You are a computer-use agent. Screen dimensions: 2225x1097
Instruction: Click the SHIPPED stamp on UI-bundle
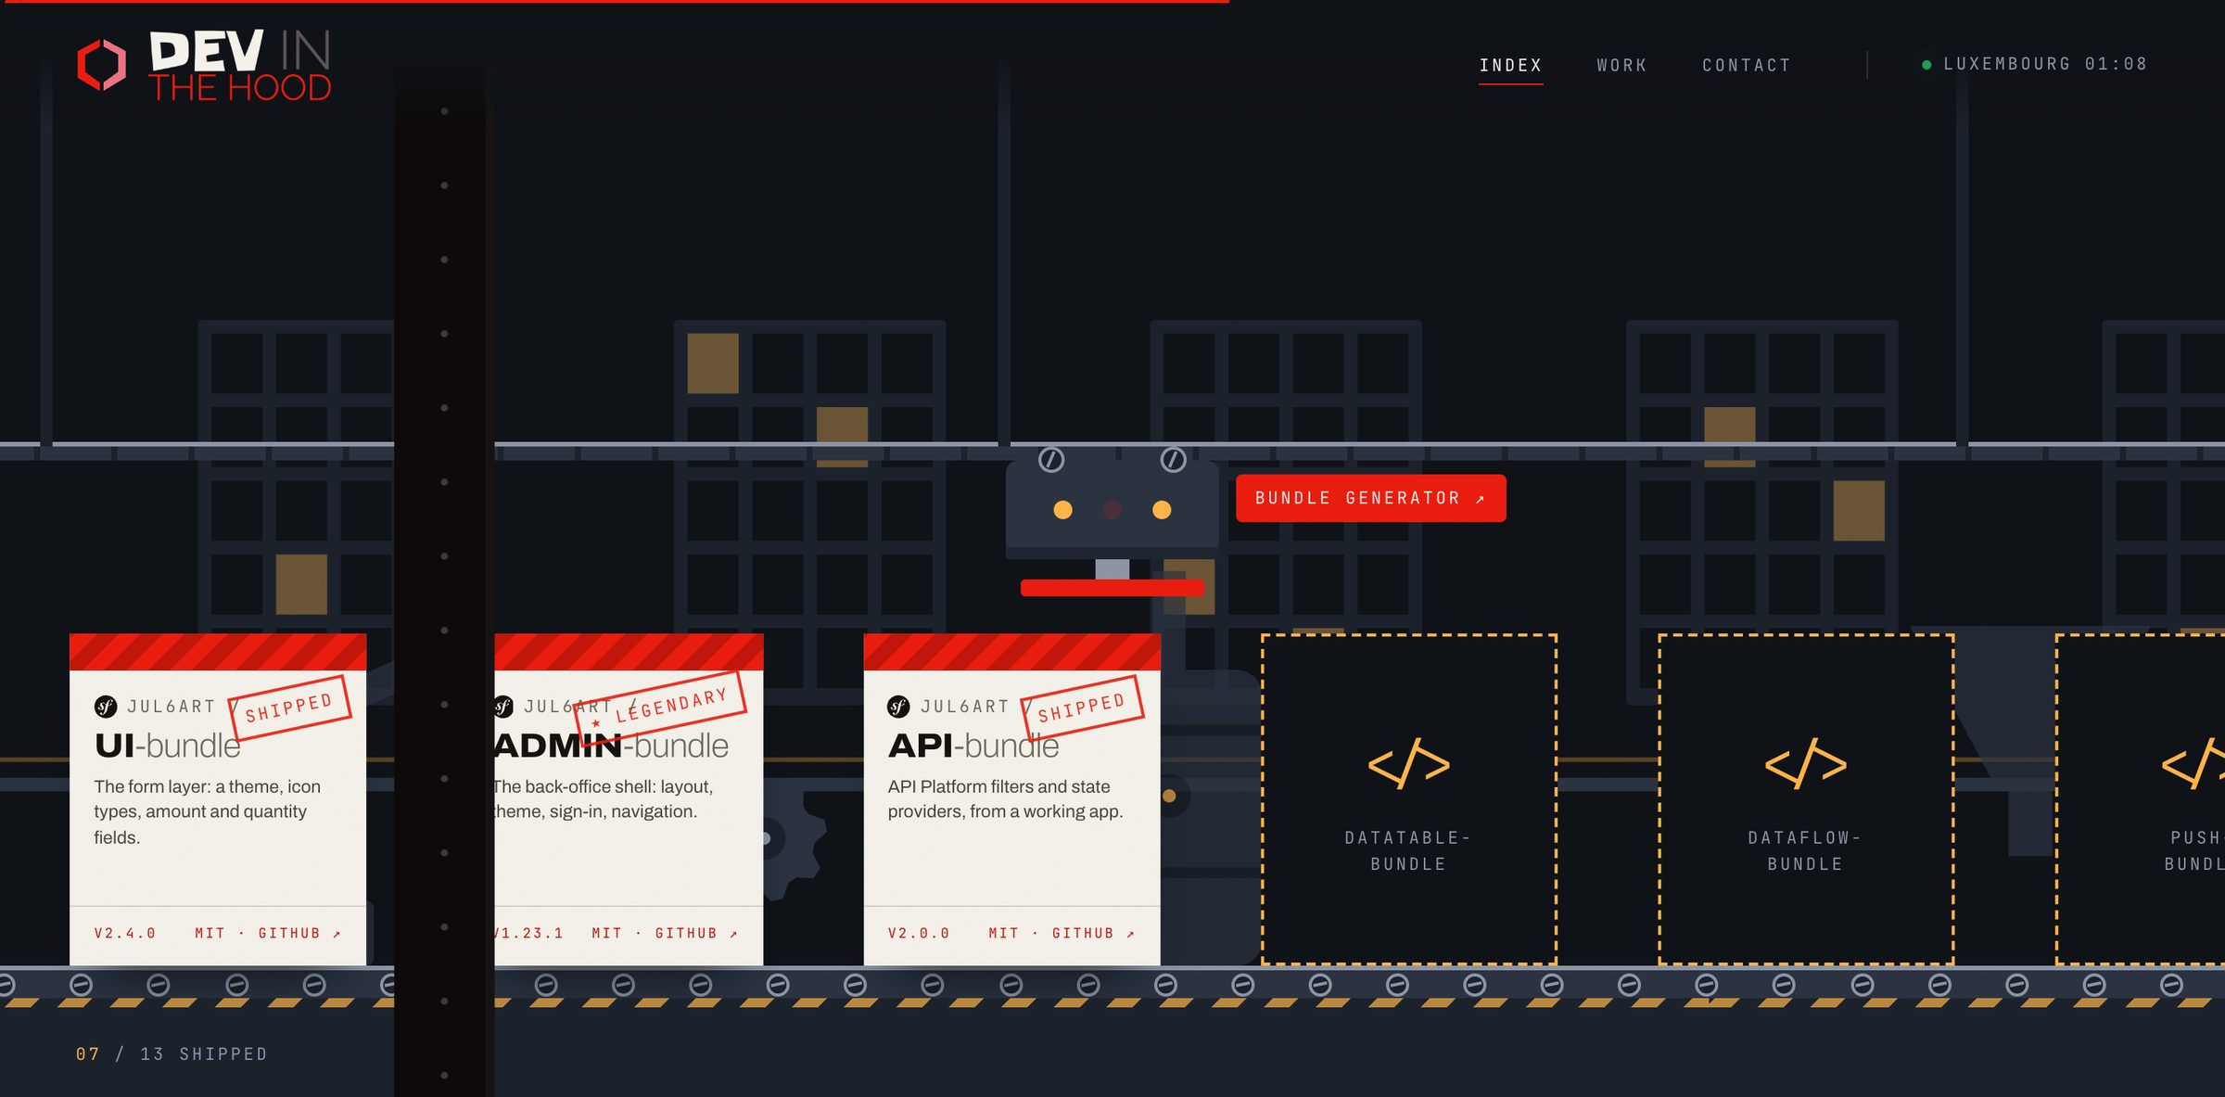coord(289,708)
